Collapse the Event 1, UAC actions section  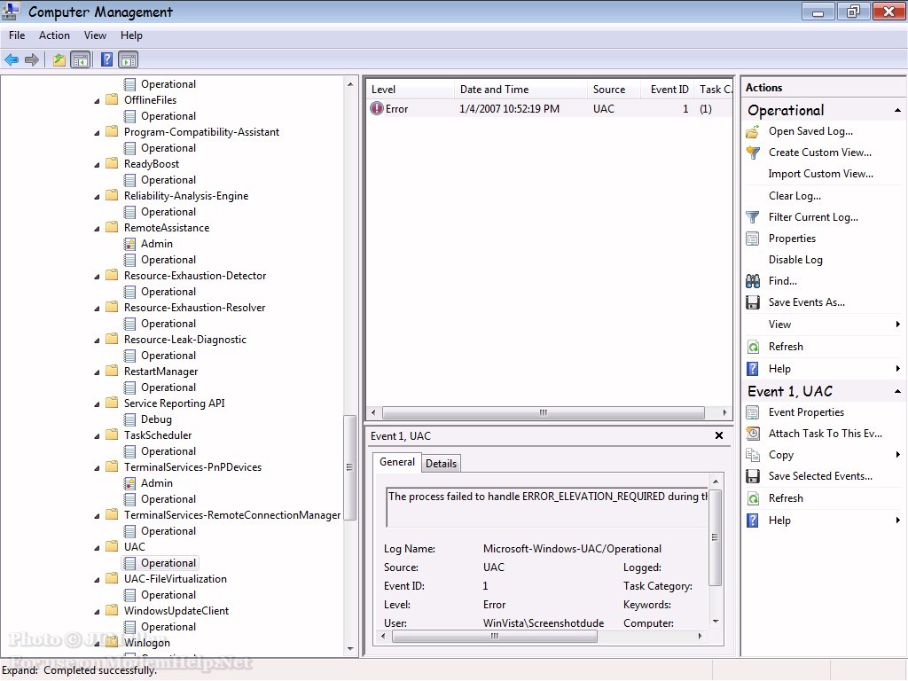897,391
